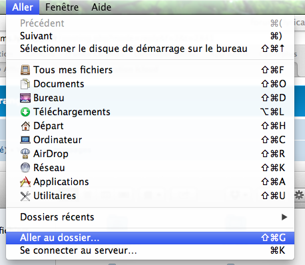Close the Aller menu from the menu bar
Viewport: 305px width, 265px height.
tap(23, 7)
